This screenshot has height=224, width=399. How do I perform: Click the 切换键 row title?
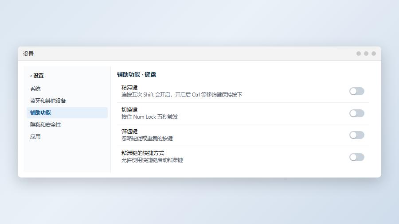click(129, 110)
